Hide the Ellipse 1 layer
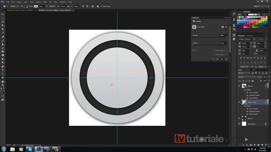This screenshot has height=152, width=271. pyautogui.click(x=239, y=118)
